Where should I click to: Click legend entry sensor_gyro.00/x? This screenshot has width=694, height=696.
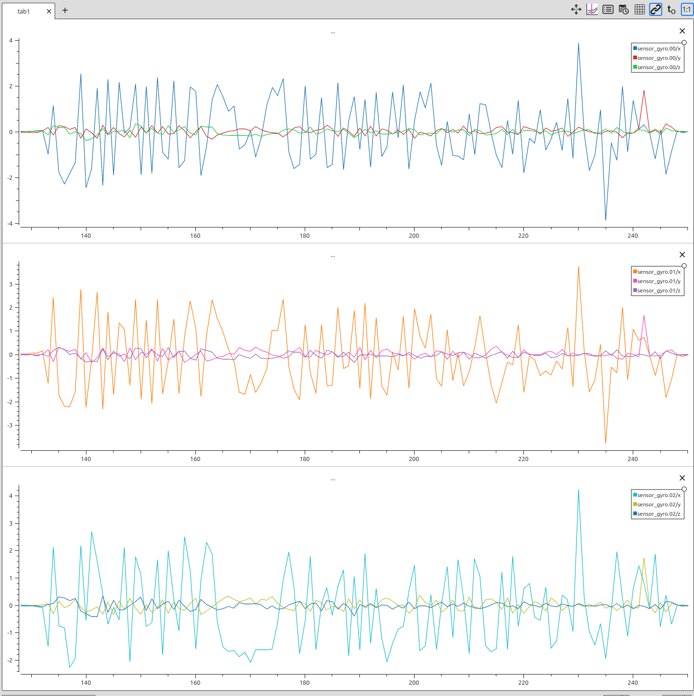pos(657,49)
